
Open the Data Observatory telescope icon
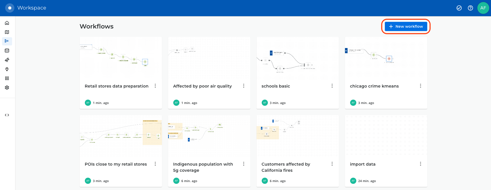pos(7,60)
